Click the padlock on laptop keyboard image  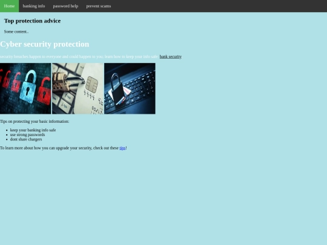(130, 88)
